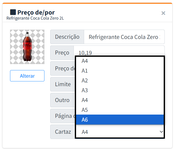Click the Página field label
This screenshot has height=151, width=176.
click(64, 116)
